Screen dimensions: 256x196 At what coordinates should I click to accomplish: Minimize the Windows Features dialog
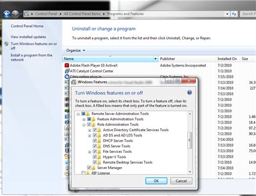[169, 81]
